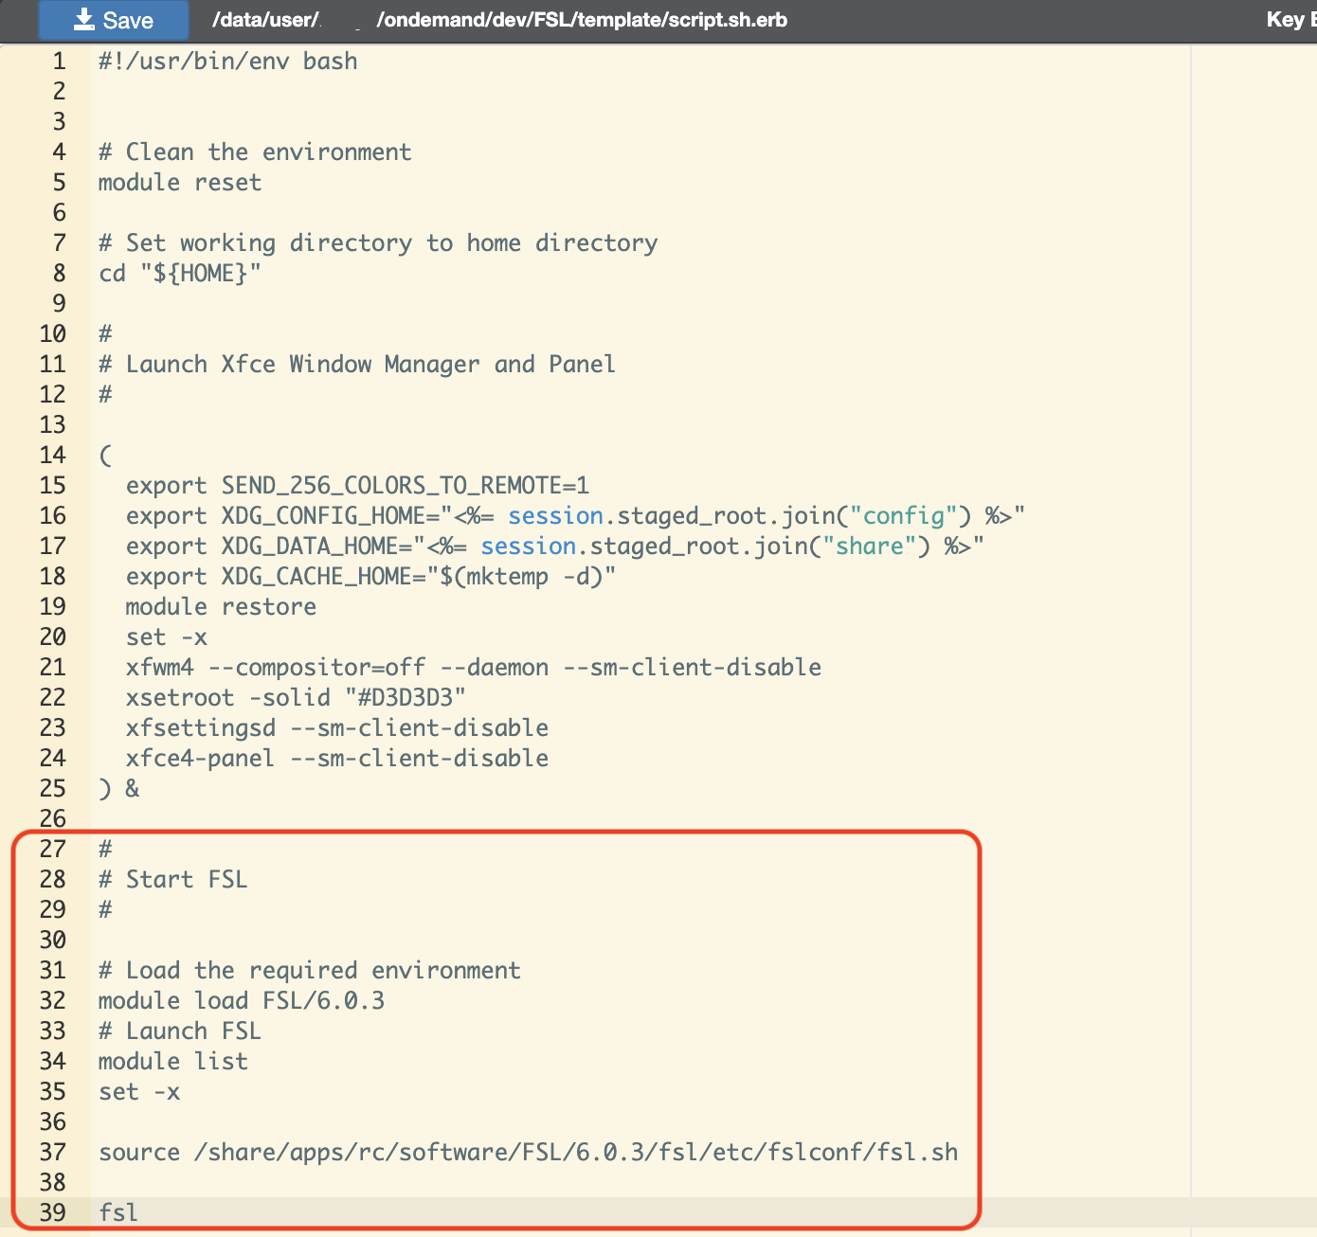Place cursor on the 'fsl' command line

118,1212
